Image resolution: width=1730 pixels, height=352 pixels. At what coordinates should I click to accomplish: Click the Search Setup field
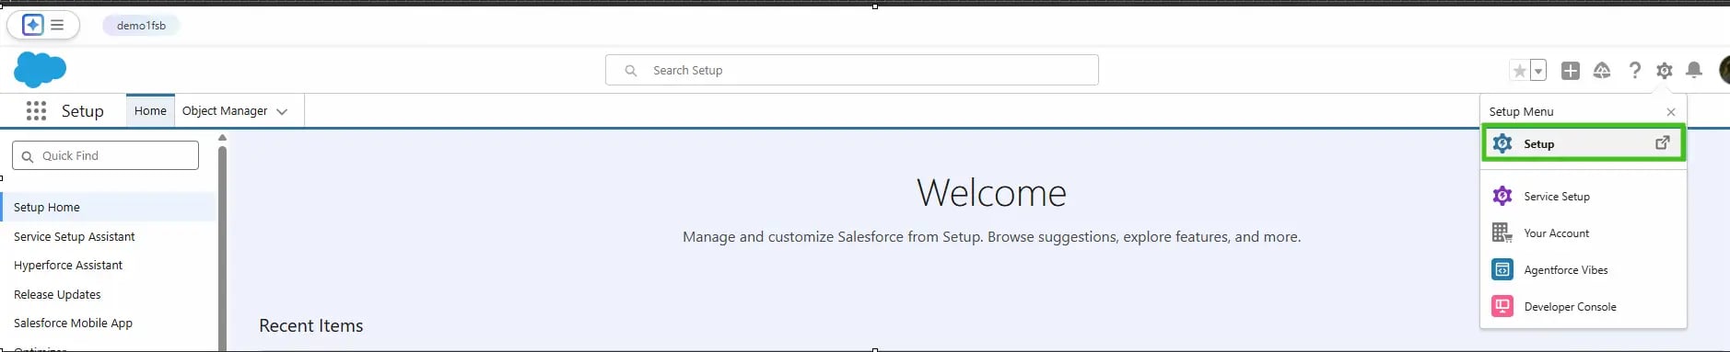tap(851, 70)
